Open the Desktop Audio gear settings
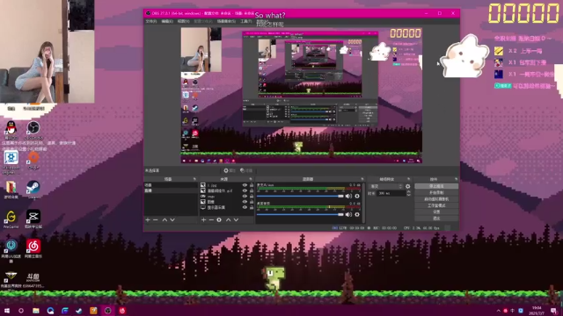Screen dimensions: 563x316 point(357,214)
